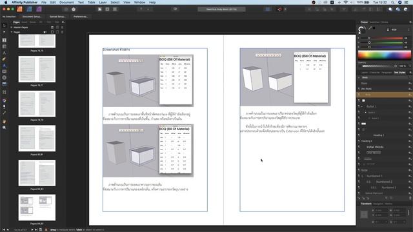Click the Add Master icon in Master Pages row
This screenshot has height=232, width=413.
point(52,27)
